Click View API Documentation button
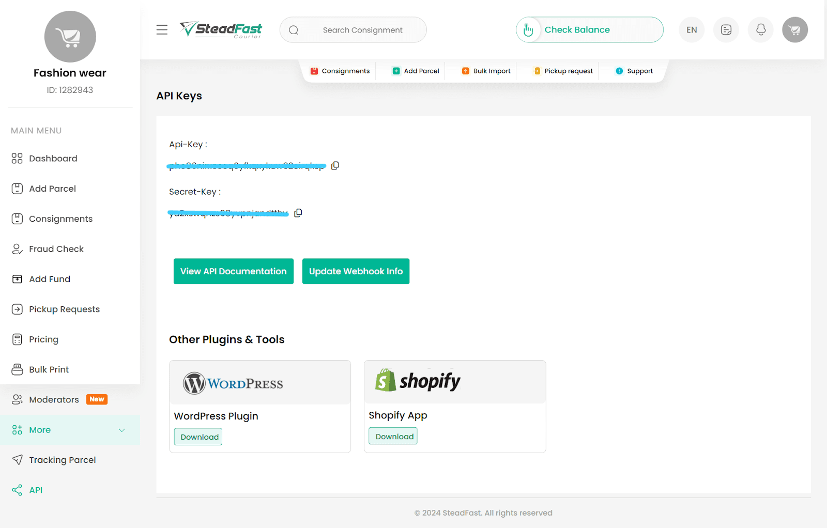Viewport: 827px width, 528px height. tap(234, 271)
